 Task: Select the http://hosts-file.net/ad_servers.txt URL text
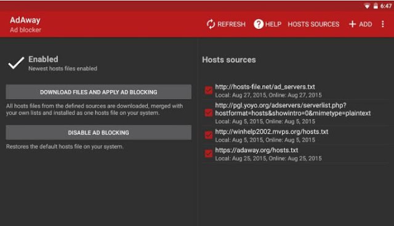pos(265,87)
